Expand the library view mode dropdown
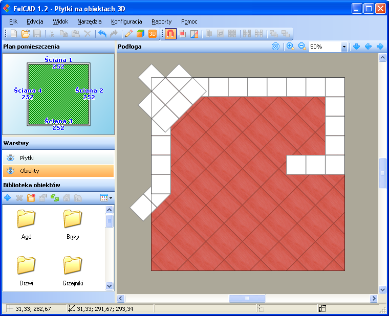389x316 pixels. coord(107,197)
